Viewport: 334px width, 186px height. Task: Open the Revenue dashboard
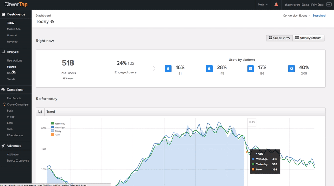coord(12,42)
